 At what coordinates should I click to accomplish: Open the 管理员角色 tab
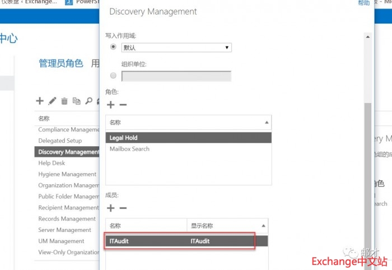point(60,63)
